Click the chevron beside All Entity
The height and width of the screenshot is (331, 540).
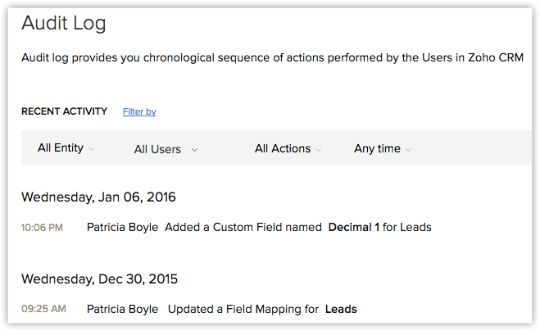pos(91,149)
